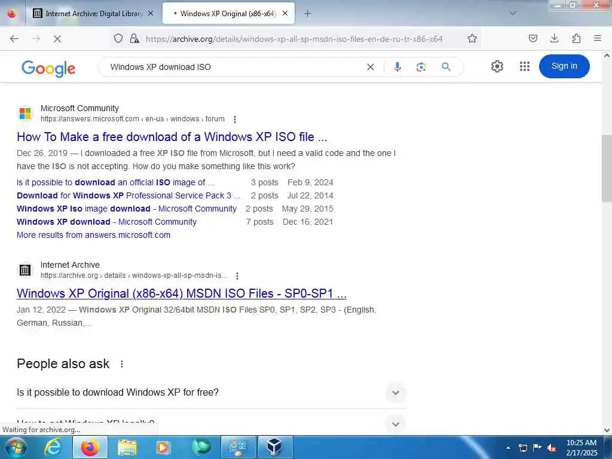Close the Windows XP Original tab

[285, 14]
